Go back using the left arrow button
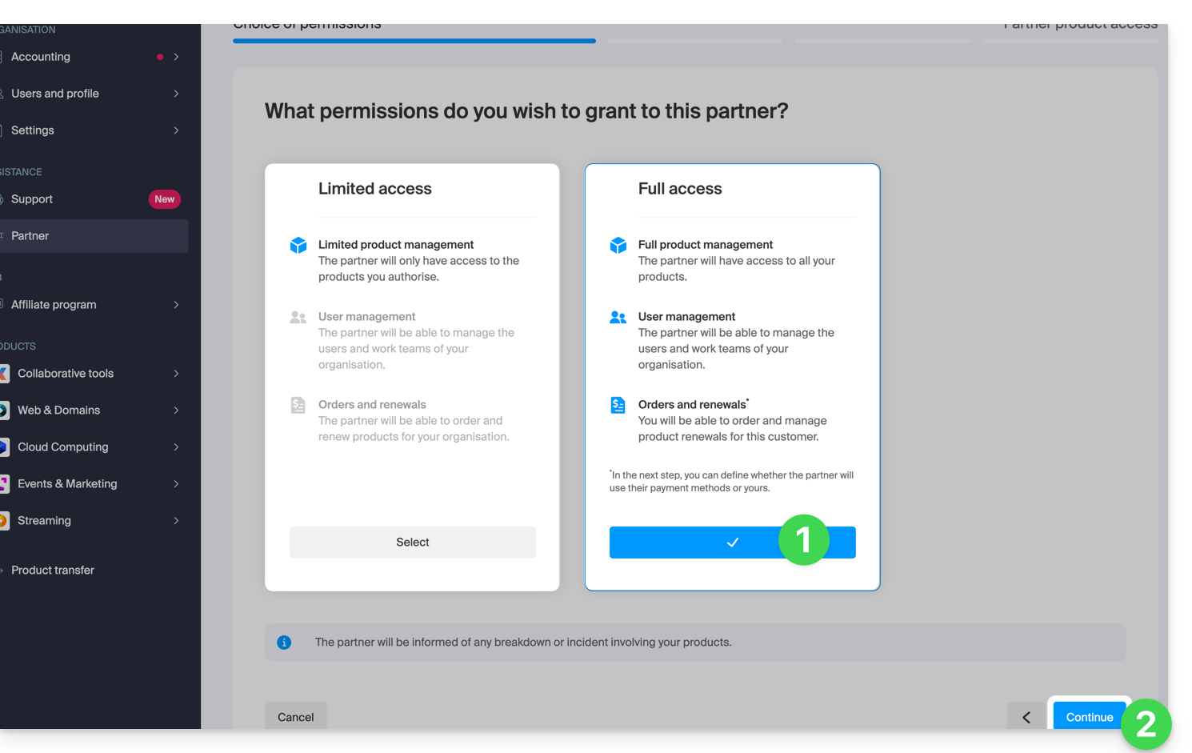1192x753 pixels. pos(1026,716)
